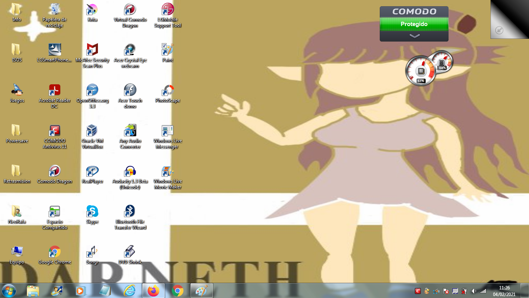Click the Show Desktop button
This screenshot has width=529, height=298.
526,291
